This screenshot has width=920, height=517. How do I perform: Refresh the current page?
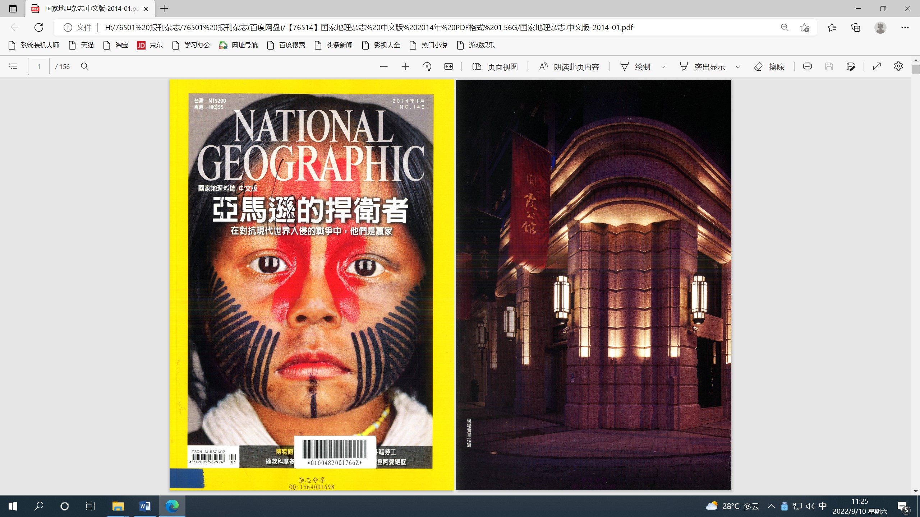(x=39, y=27)
